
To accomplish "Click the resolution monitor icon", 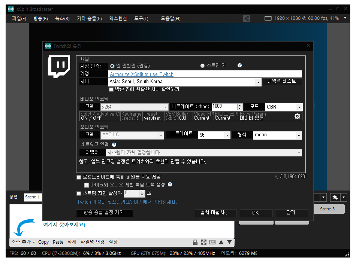I will pyautogui.click(x=268, y=18).
